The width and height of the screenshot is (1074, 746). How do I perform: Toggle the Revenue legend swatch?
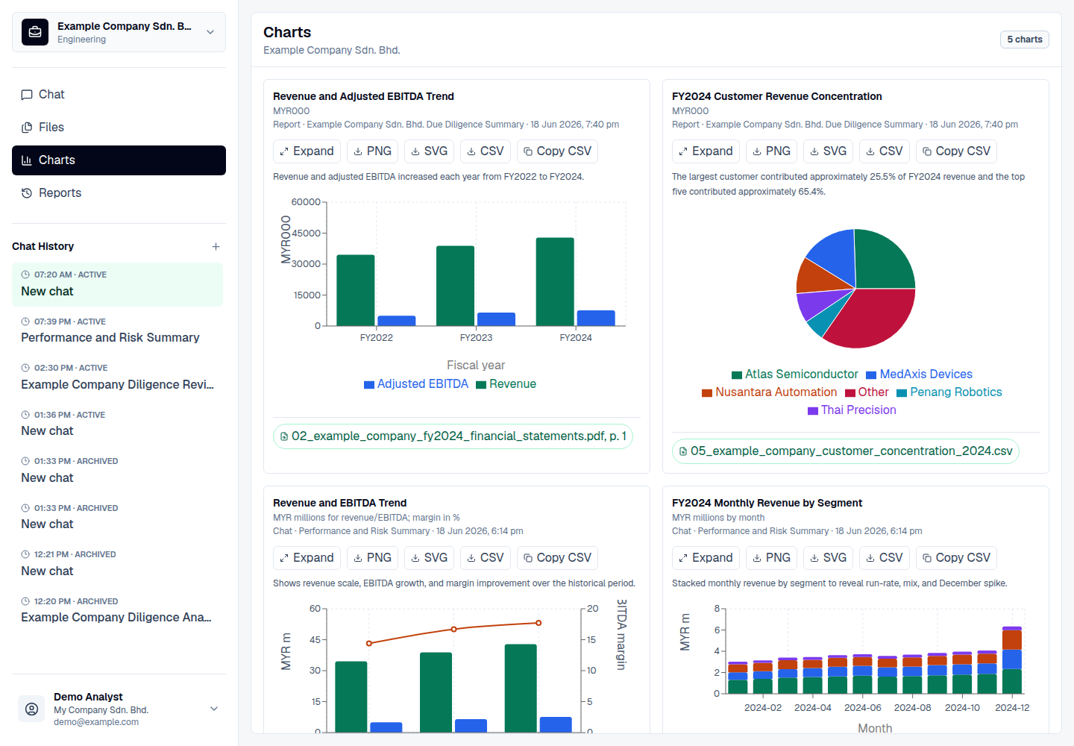pos(481,385)
